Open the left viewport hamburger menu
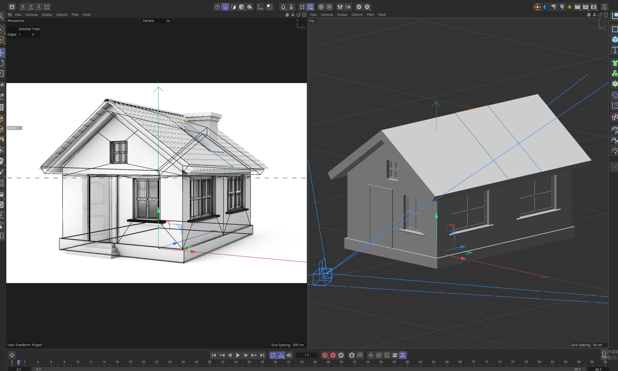The height and width of the screenshot is (371, 618). coord(10,15)
